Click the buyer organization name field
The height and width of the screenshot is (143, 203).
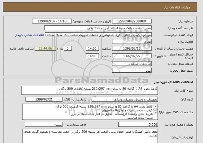tap(98, 28)
